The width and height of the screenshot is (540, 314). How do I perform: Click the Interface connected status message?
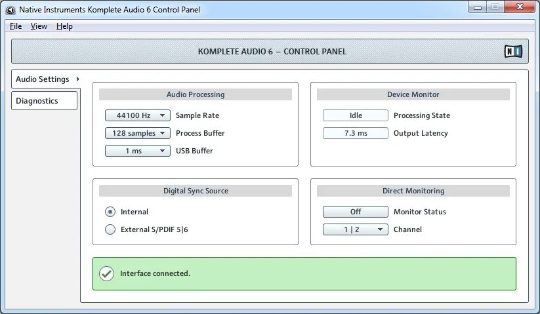(155, 274)
